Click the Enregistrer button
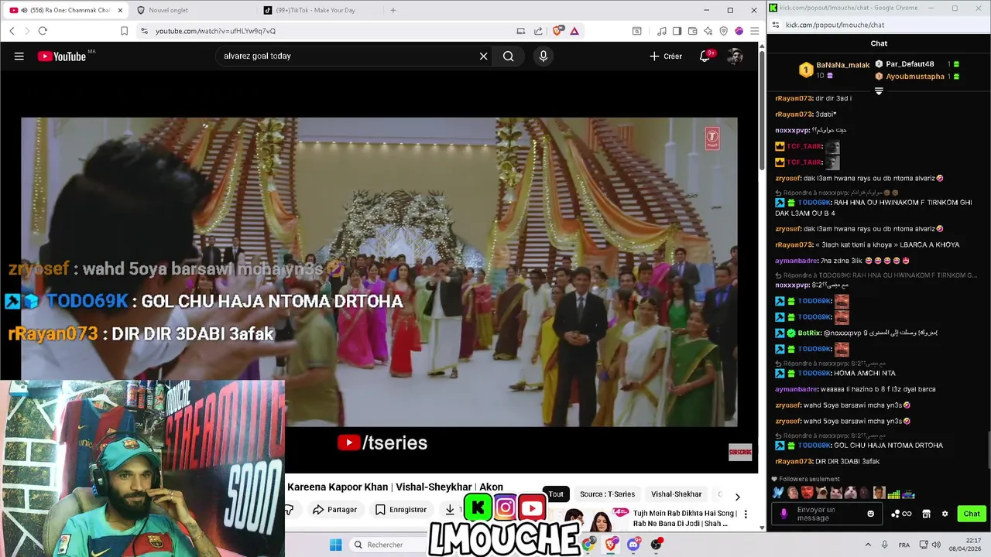The image size is (991, 557). point(401,510)
